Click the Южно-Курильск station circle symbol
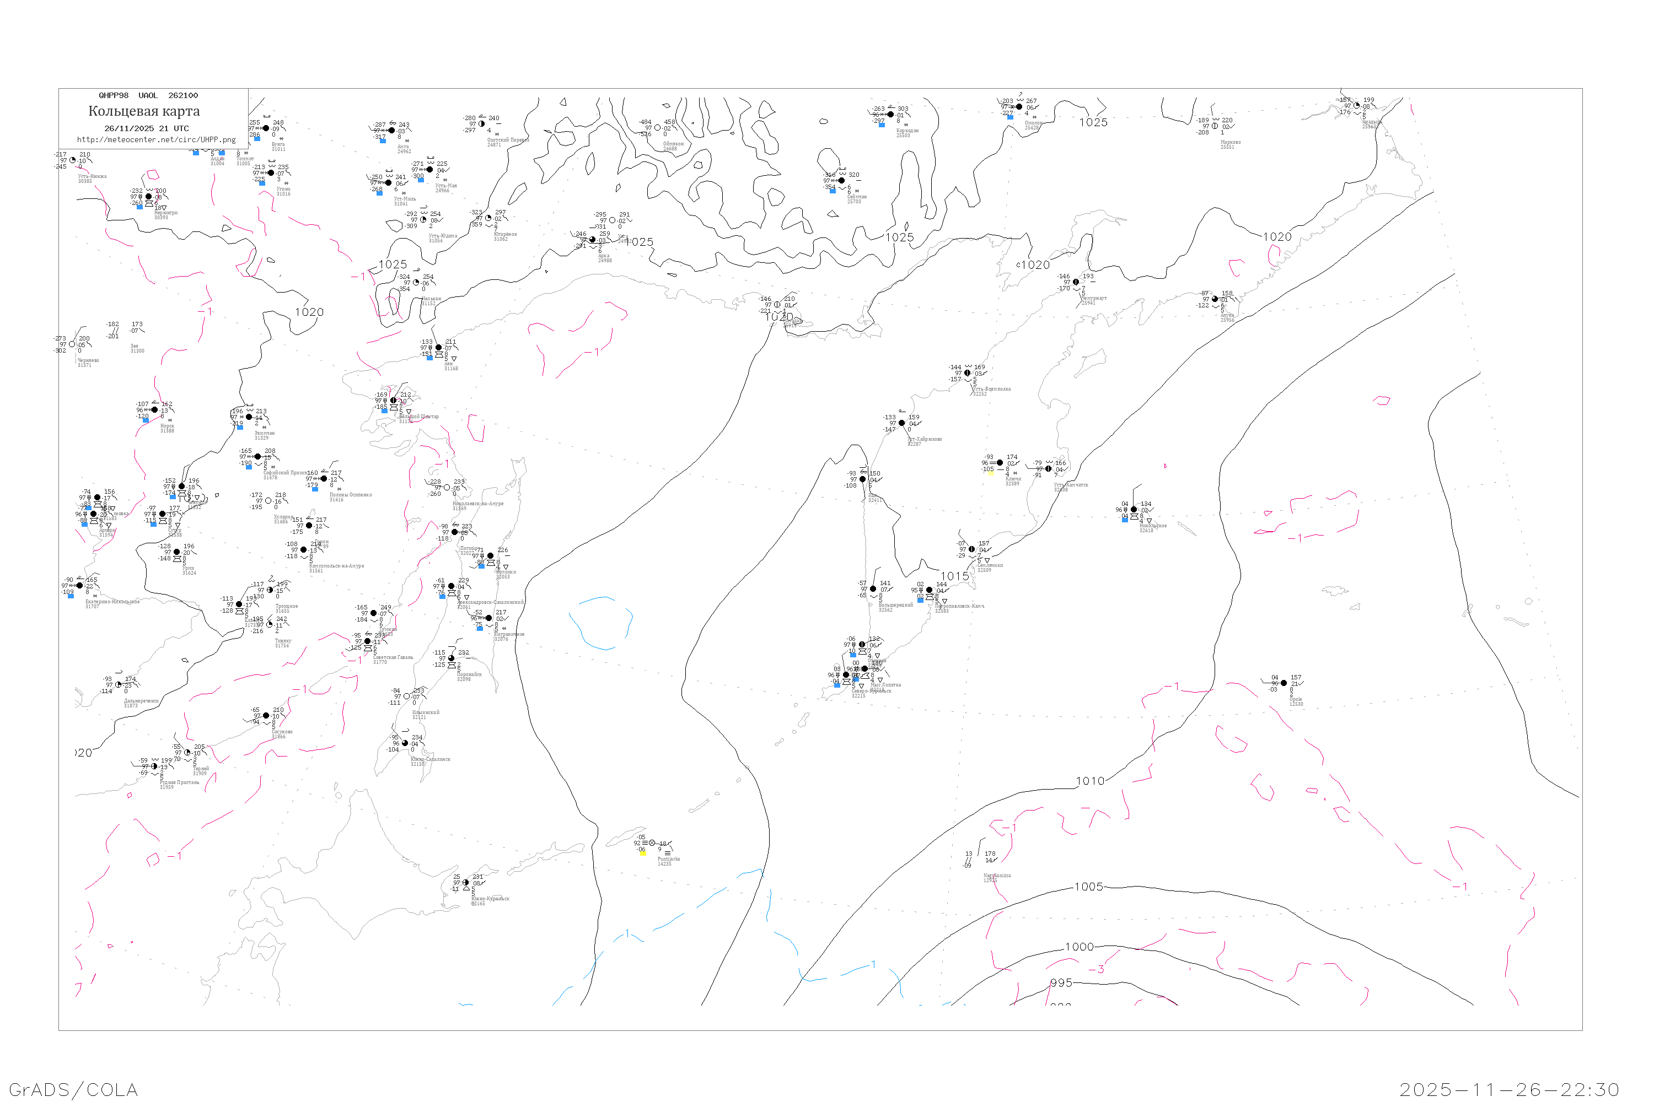 point(465,883)
